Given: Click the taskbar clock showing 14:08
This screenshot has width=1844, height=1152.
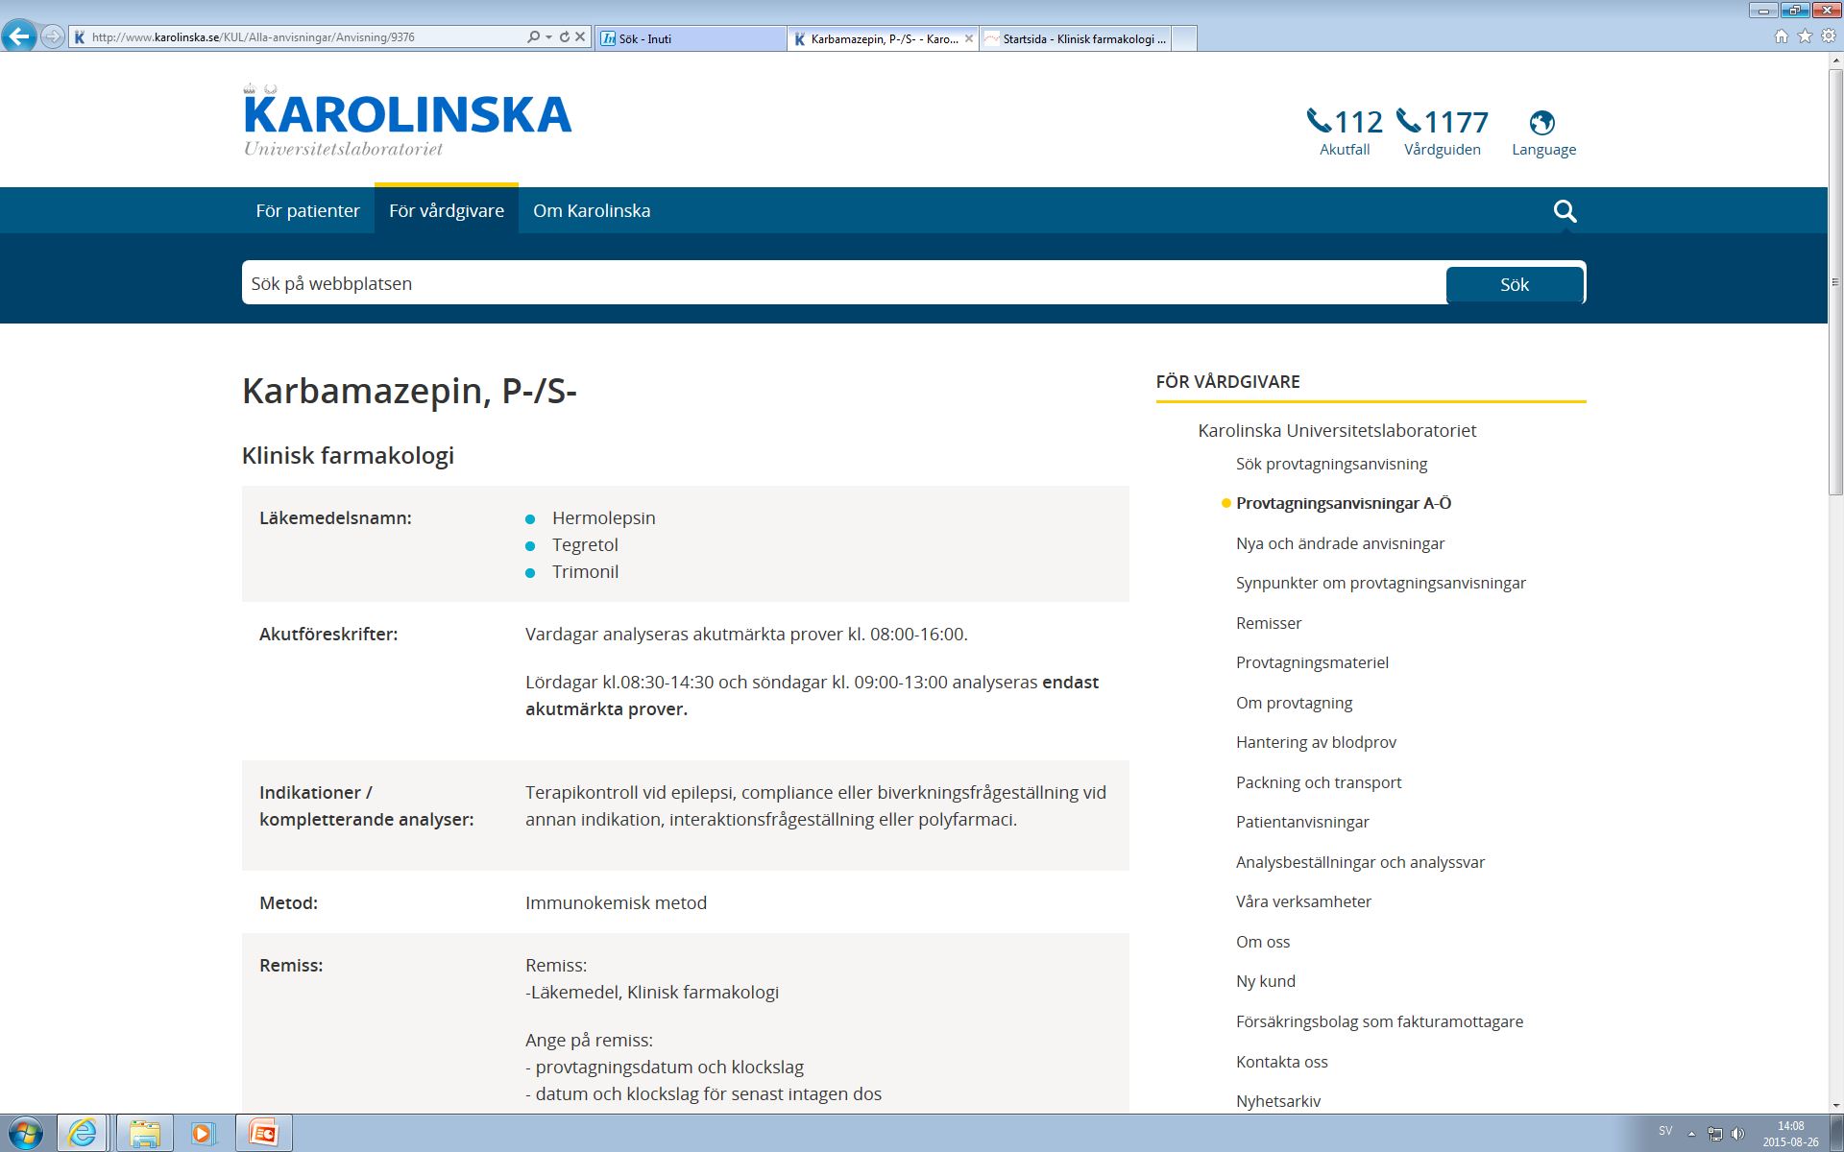Looking at the screenshot, I should tap(1790, 1134).
